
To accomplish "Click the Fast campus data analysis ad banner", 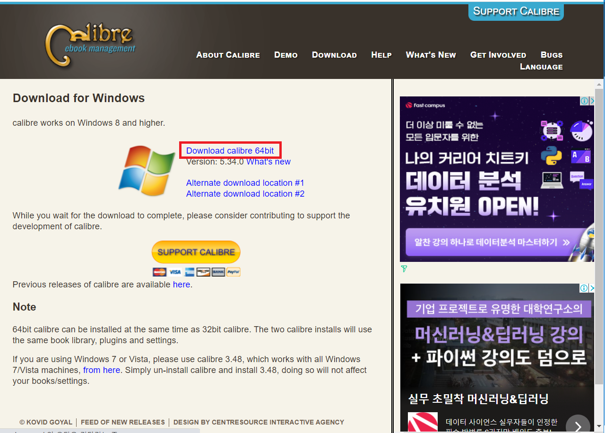I will pyautogui.click(x=497, y=179).
